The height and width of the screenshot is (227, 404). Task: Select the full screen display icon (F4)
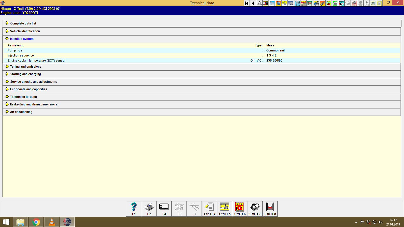tap(164, 209)
